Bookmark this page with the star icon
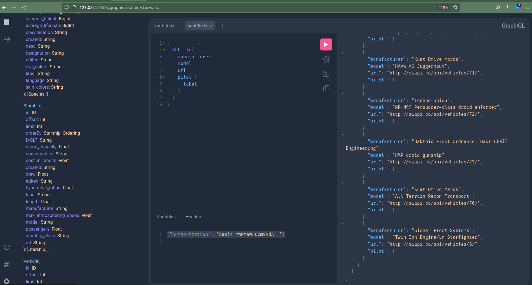The image size is (532, 285). coord(455,8)
